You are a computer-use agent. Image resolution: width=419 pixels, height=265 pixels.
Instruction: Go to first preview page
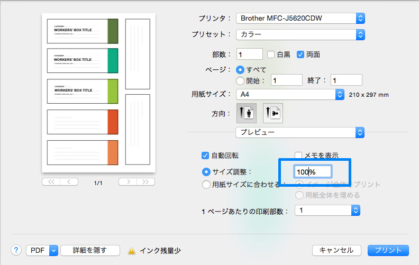pyautogui.click(x=51, y=182)
